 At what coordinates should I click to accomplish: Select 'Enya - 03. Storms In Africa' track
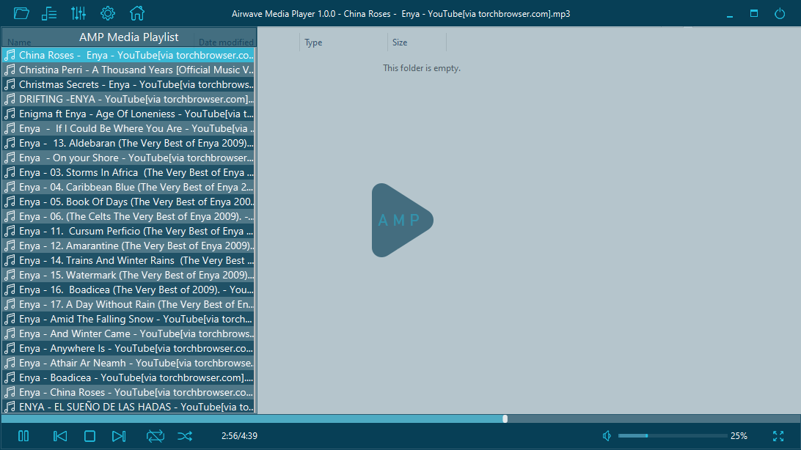tap(129, 172)
